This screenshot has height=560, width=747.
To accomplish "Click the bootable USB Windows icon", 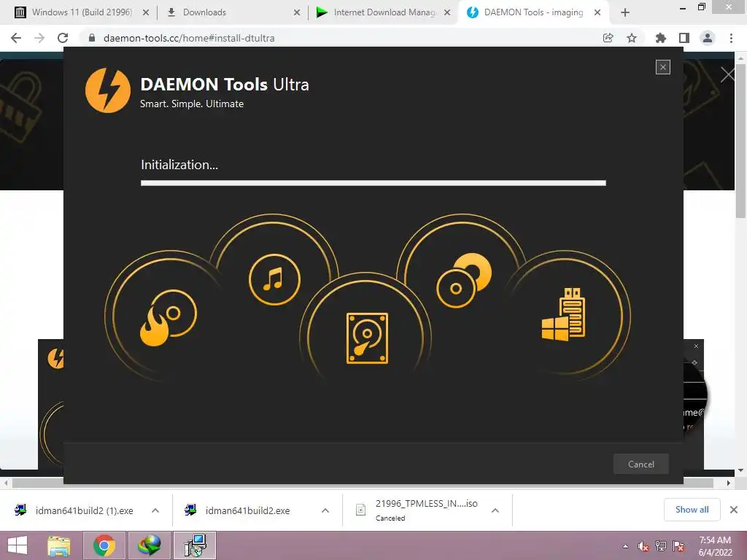I will [x=564, y=314].
